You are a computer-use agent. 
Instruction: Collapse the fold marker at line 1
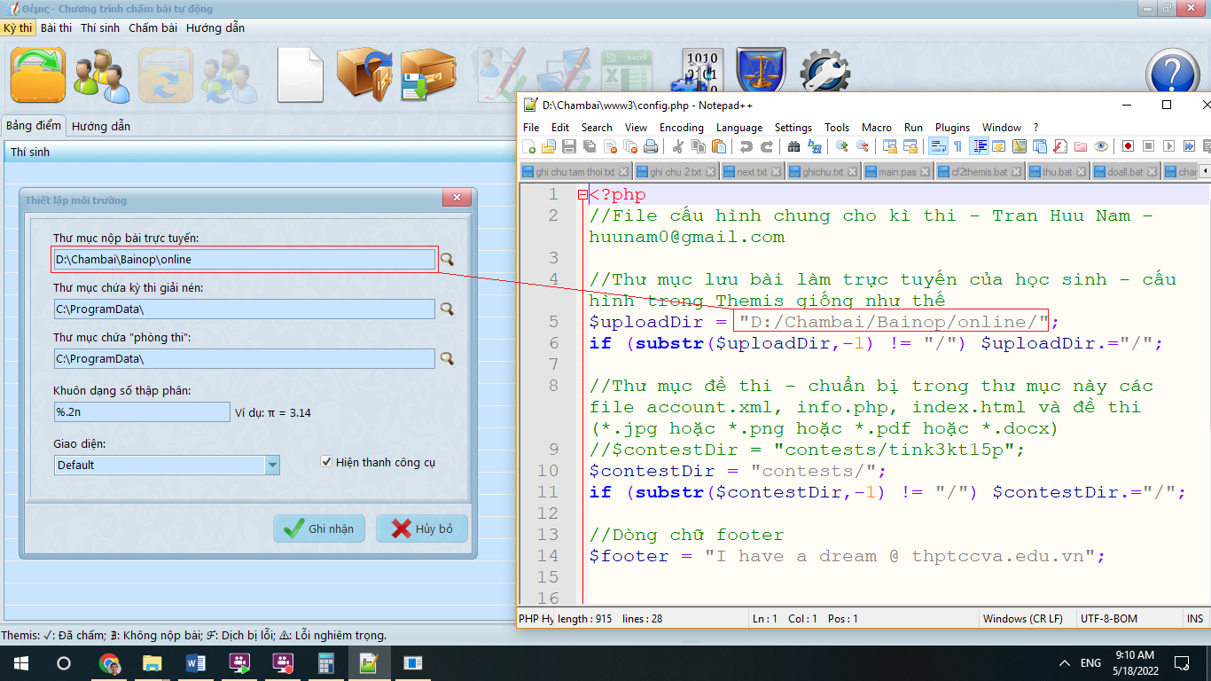[x=582, y=195]
